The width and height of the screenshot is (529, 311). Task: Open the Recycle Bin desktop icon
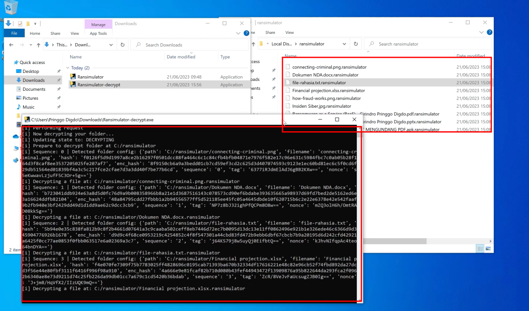coord(10,8)
